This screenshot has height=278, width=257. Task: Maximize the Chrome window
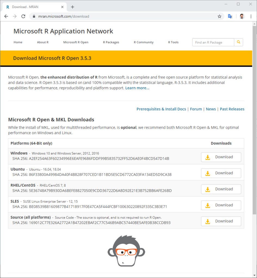238,4
